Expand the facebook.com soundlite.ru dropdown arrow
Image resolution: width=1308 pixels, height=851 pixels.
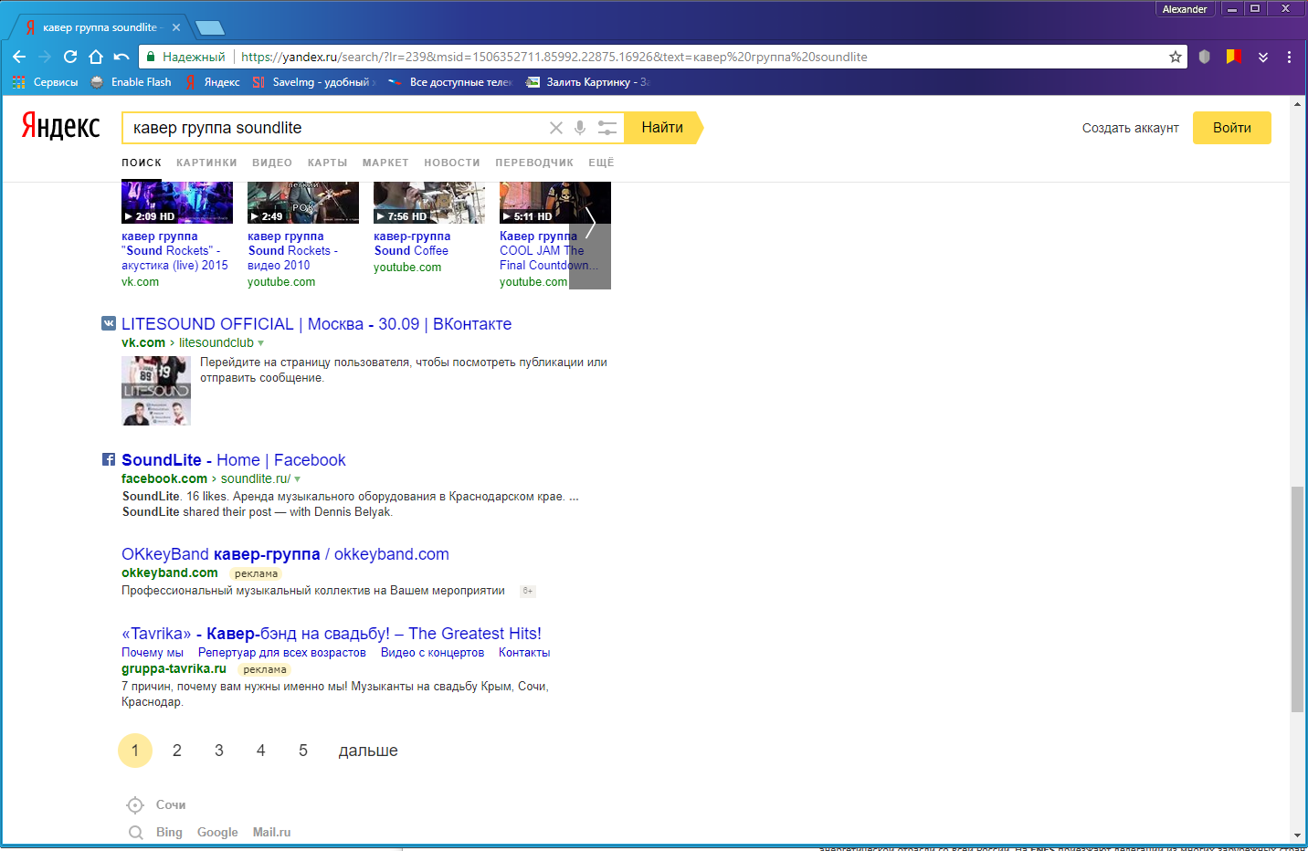tap(298, 479)
